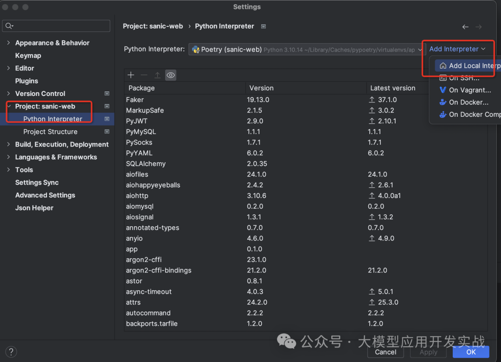Select the autocommand package row
The width and height of the screenshot is (501, 362).
pos(306,313)
